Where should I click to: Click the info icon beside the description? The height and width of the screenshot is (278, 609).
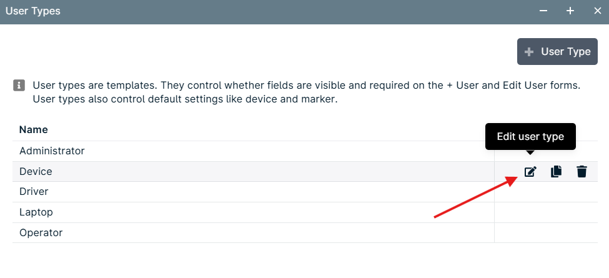19,85
